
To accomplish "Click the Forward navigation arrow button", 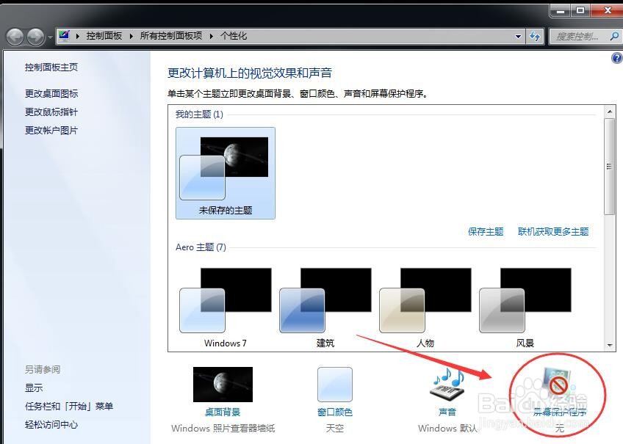I will pos(36,37).
